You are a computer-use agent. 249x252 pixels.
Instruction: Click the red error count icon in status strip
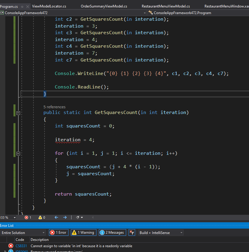point(26,217)
